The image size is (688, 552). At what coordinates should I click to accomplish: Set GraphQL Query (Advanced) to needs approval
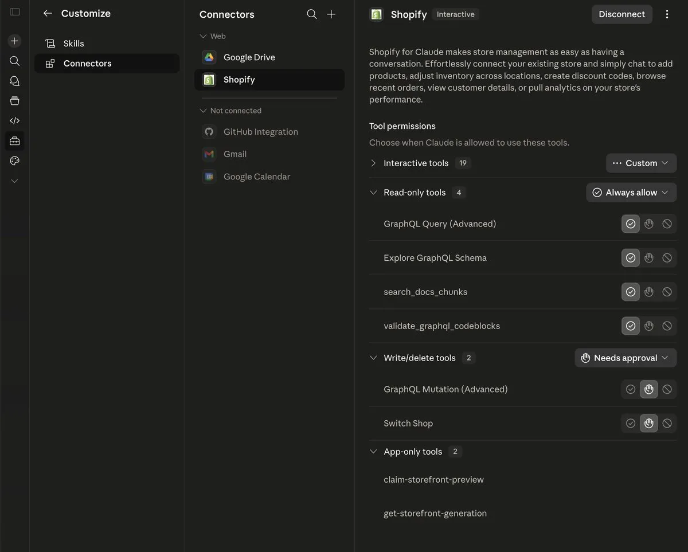[x=649, y=224]
